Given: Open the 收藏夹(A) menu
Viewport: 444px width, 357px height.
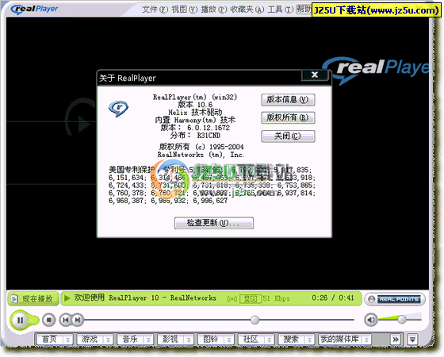Looking at the screenshot, I should (x=247, y=10).
